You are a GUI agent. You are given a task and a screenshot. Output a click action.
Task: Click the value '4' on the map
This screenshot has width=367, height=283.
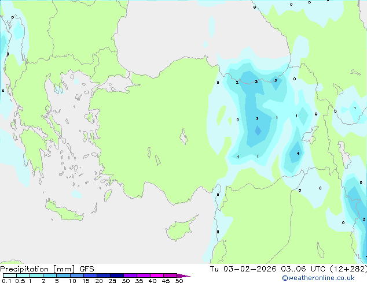click(x=298, y=154)
